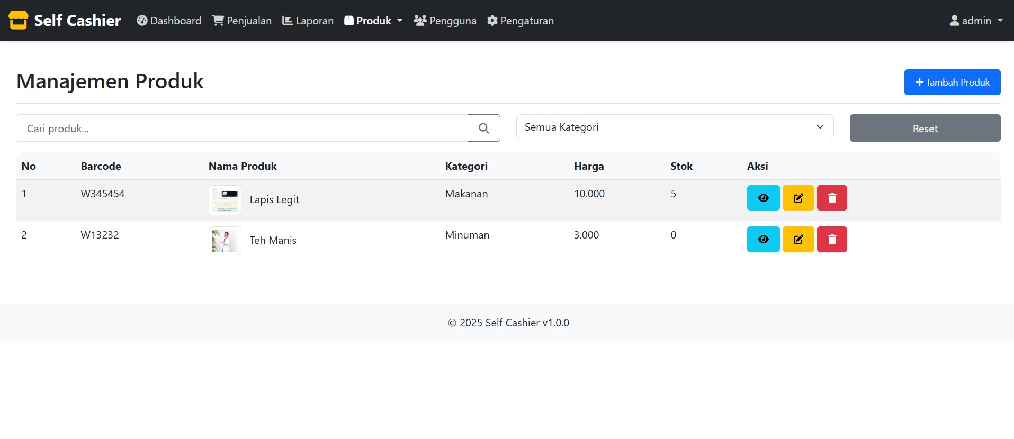Click the Lapis Legit product thumbnail
1014x439 pixels.
coord(225,200)
